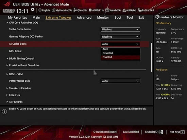Click Last Modified in bottom bar
Screen dimensions: 187x140
click(x=131, y=132)
